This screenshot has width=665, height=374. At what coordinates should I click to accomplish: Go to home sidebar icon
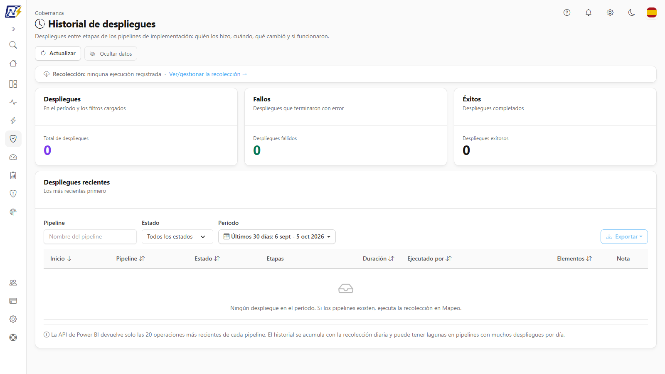point(13,63)
